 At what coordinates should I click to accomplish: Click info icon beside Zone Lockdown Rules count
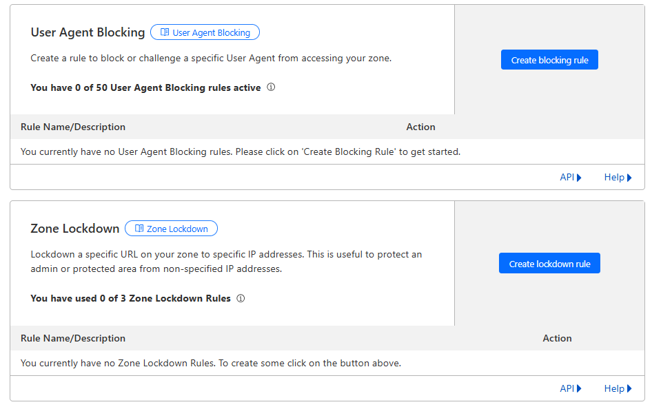[x=241, y=298]
